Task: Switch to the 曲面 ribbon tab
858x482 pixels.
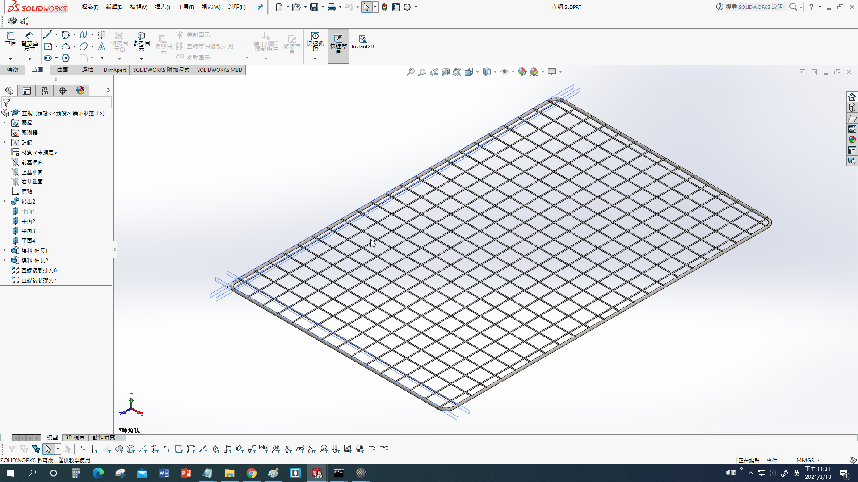Action: (x=63, y=70)
